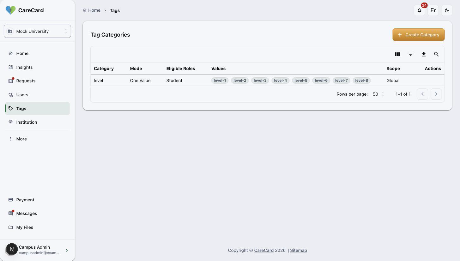Switch language to French
The width and height of the screenshot is (460, 261).
click(x=433, y=10)
